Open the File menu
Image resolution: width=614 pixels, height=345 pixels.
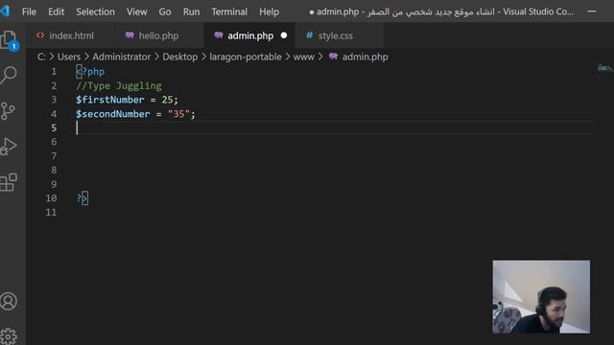coord(30,11)
